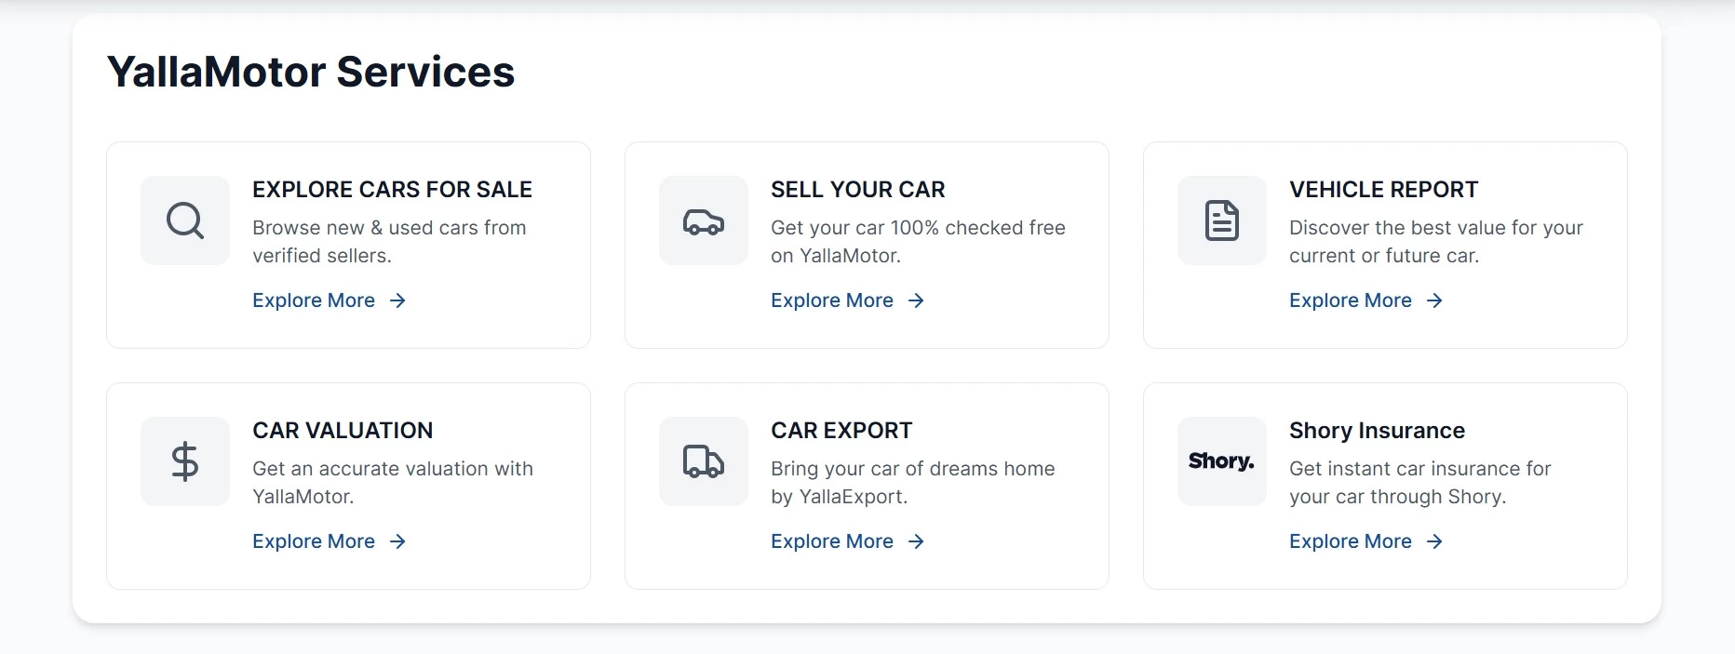
Task: Click the arrow next to Explore Cars link
Action: [x=397, y=300]
